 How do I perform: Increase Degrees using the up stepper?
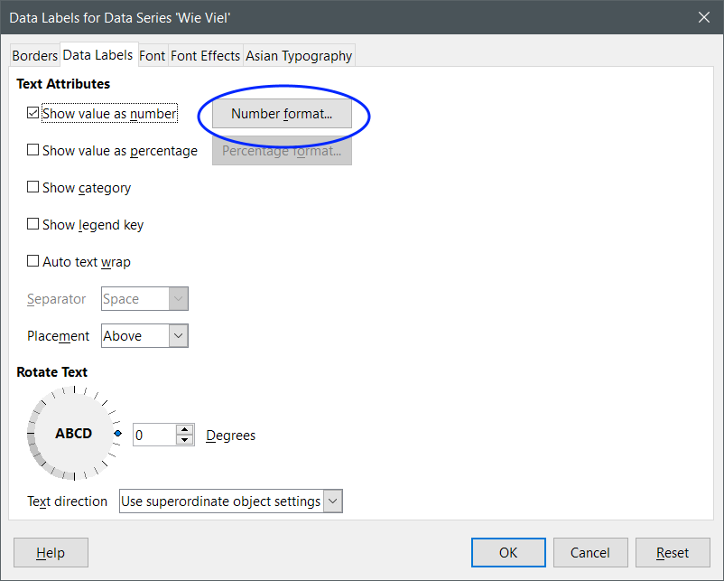point(184,429)
